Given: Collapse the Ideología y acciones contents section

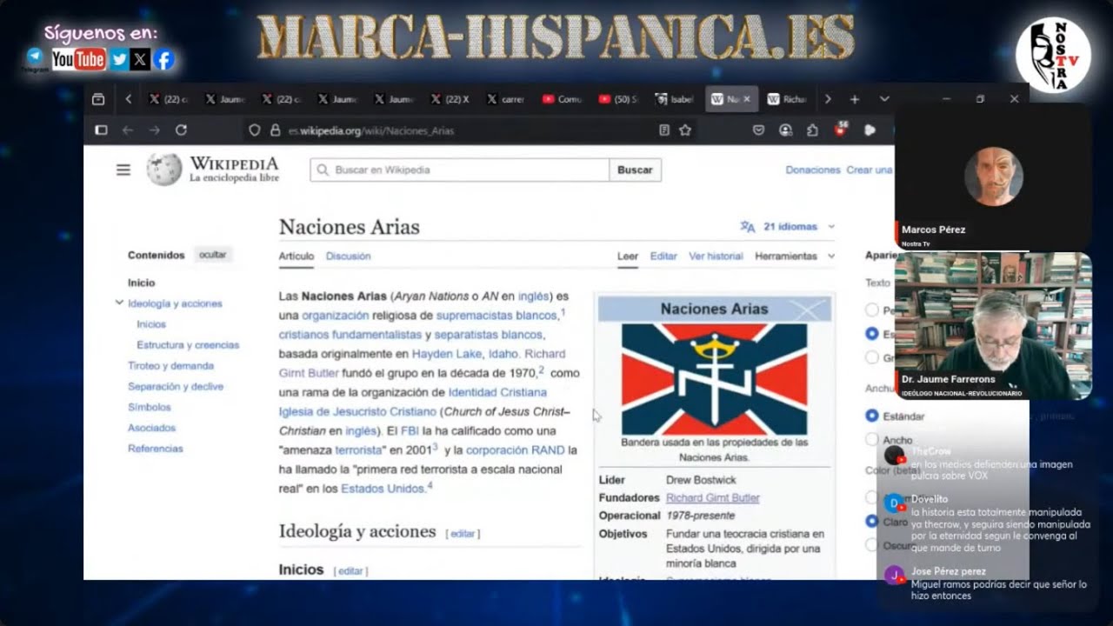Looking at the screenshot, I should (x=119, y=303).
